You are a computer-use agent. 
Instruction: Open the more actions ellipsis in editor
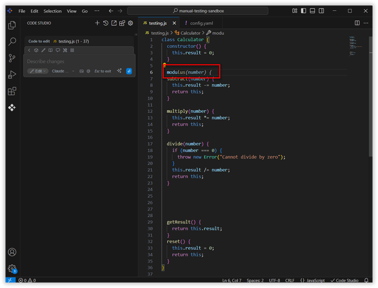pyautogui.click(x=366, y=23)
